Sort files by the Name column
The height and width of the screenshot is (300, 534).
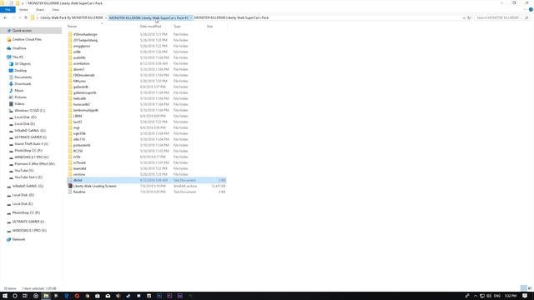click(72, 26)
